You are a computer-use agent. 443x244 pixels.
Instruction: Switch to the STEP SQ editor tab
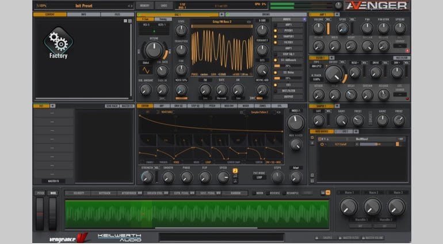pyautogui.click(x=195, y=106)
